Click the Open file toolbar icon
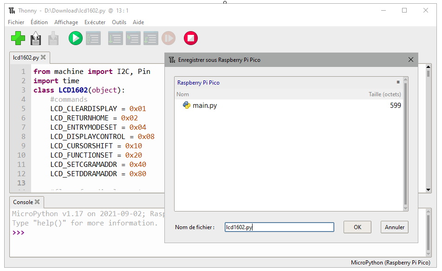 pos(36,38)
